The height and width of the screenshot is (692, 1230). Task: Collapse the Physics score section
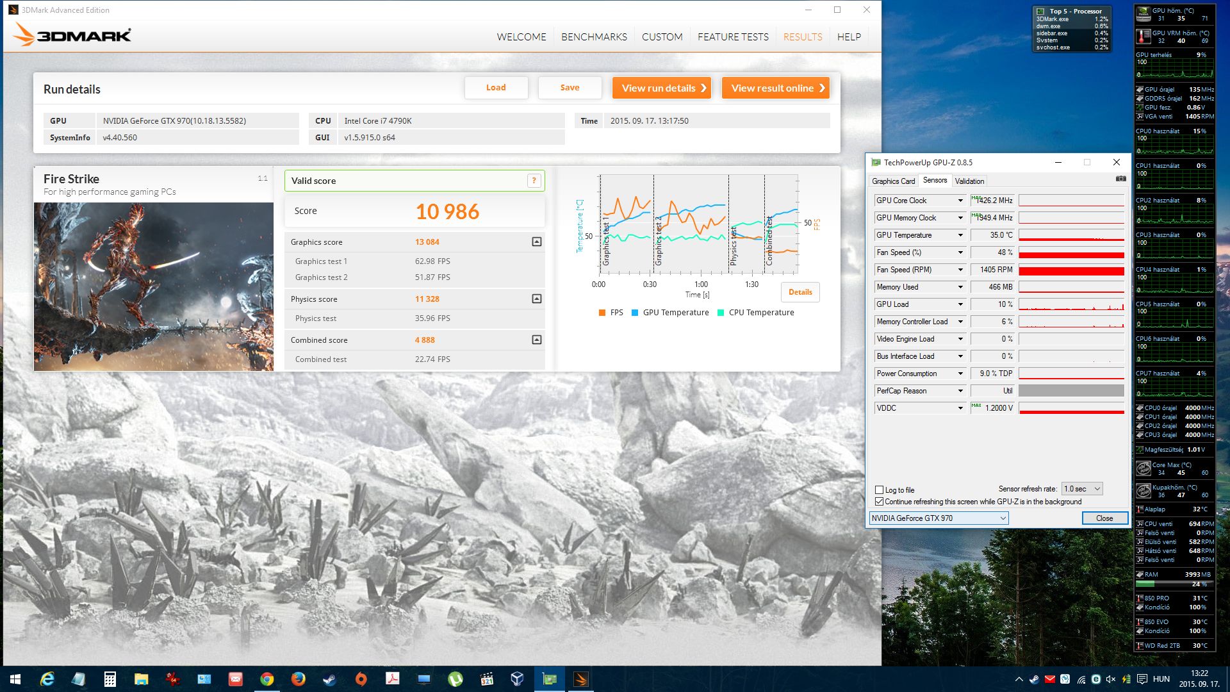tap(537, 299)
